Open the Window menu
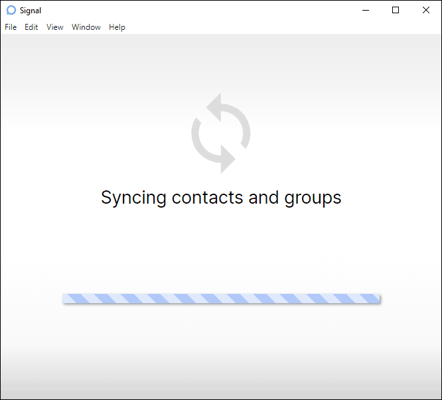Viewport: 442px width, 400px height. point(86,27)
